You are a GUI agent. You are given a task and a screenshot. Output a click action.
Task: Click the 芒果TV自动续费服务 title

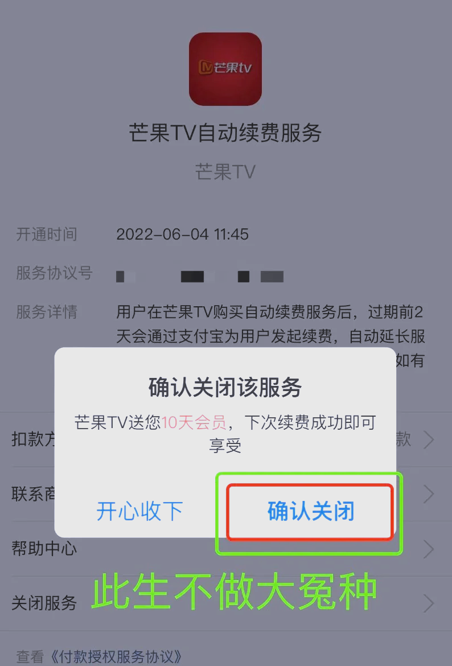[225, 133]
